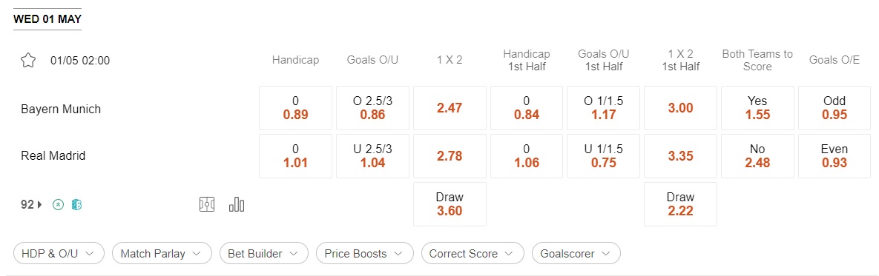The width and height of the screenshot is (879, 276).
Task: Open the Price Boosts dropdown
Action: coord(364,253)
